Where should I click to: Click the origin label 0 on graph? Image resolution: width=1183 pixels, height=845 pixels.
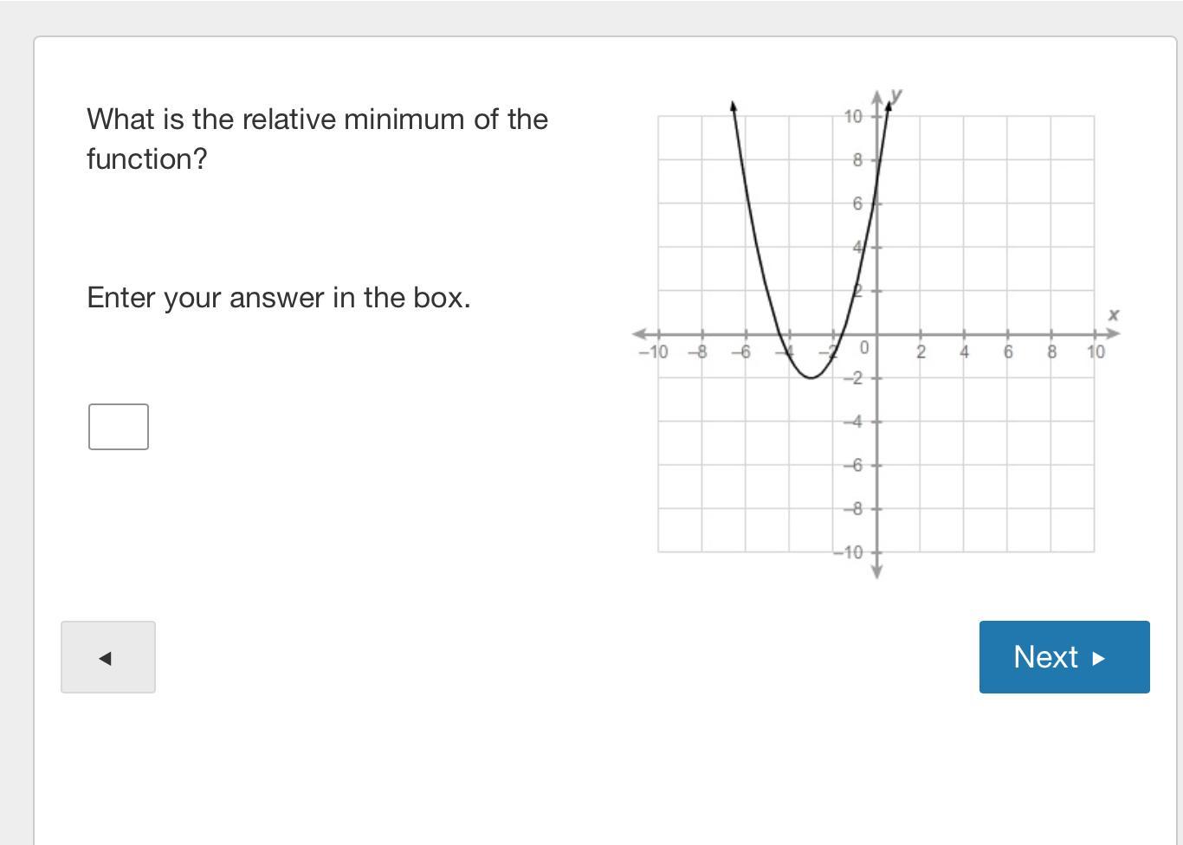863,348
